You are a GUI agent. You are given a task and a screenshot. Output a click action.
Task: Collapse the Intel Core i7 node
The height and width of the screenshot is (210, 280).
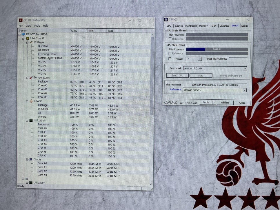pyautogui.click(x=23, y=39)
